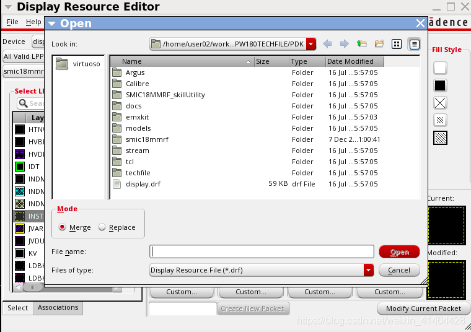This screenshot has height=332, width=471.
Task: Sort by the Size column header
Action: pos(271,61)
